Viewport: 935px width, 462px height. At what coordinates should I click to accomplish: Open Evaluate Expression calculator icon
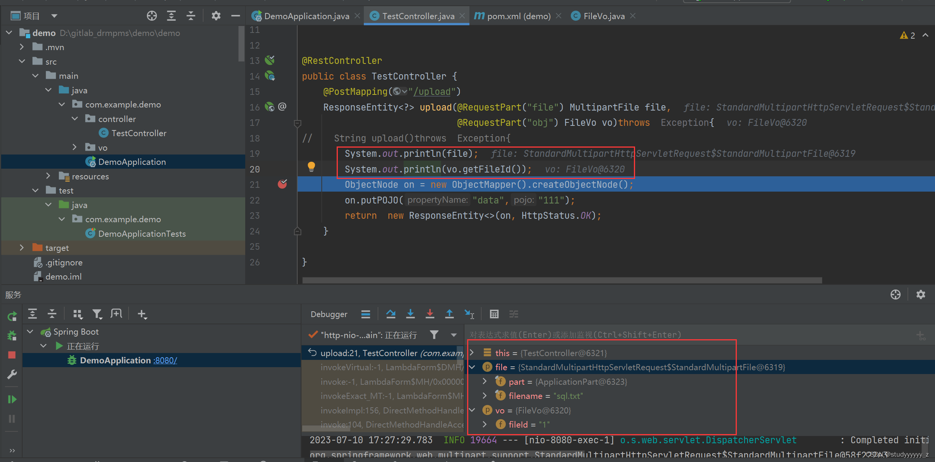coord(494,314)
